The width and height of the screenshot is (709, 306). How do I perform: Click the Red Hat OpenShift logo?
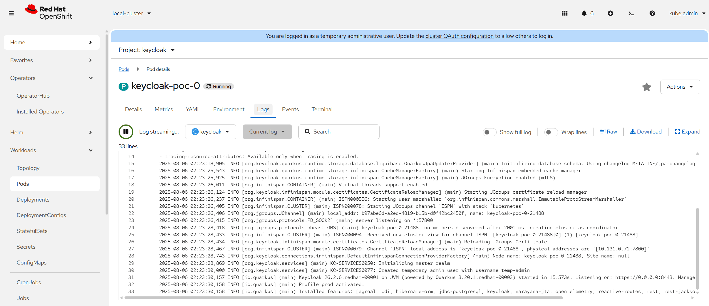[x=48, y=12]
